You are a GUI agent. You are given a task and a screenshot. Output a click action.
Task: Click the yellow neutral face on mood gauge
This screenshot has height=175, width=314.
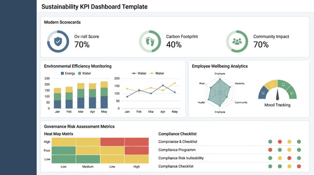point(272,84)
